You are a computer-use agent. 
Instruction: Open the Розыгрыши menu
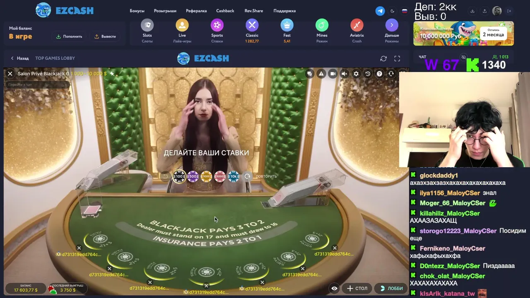(x=165, y=11)
